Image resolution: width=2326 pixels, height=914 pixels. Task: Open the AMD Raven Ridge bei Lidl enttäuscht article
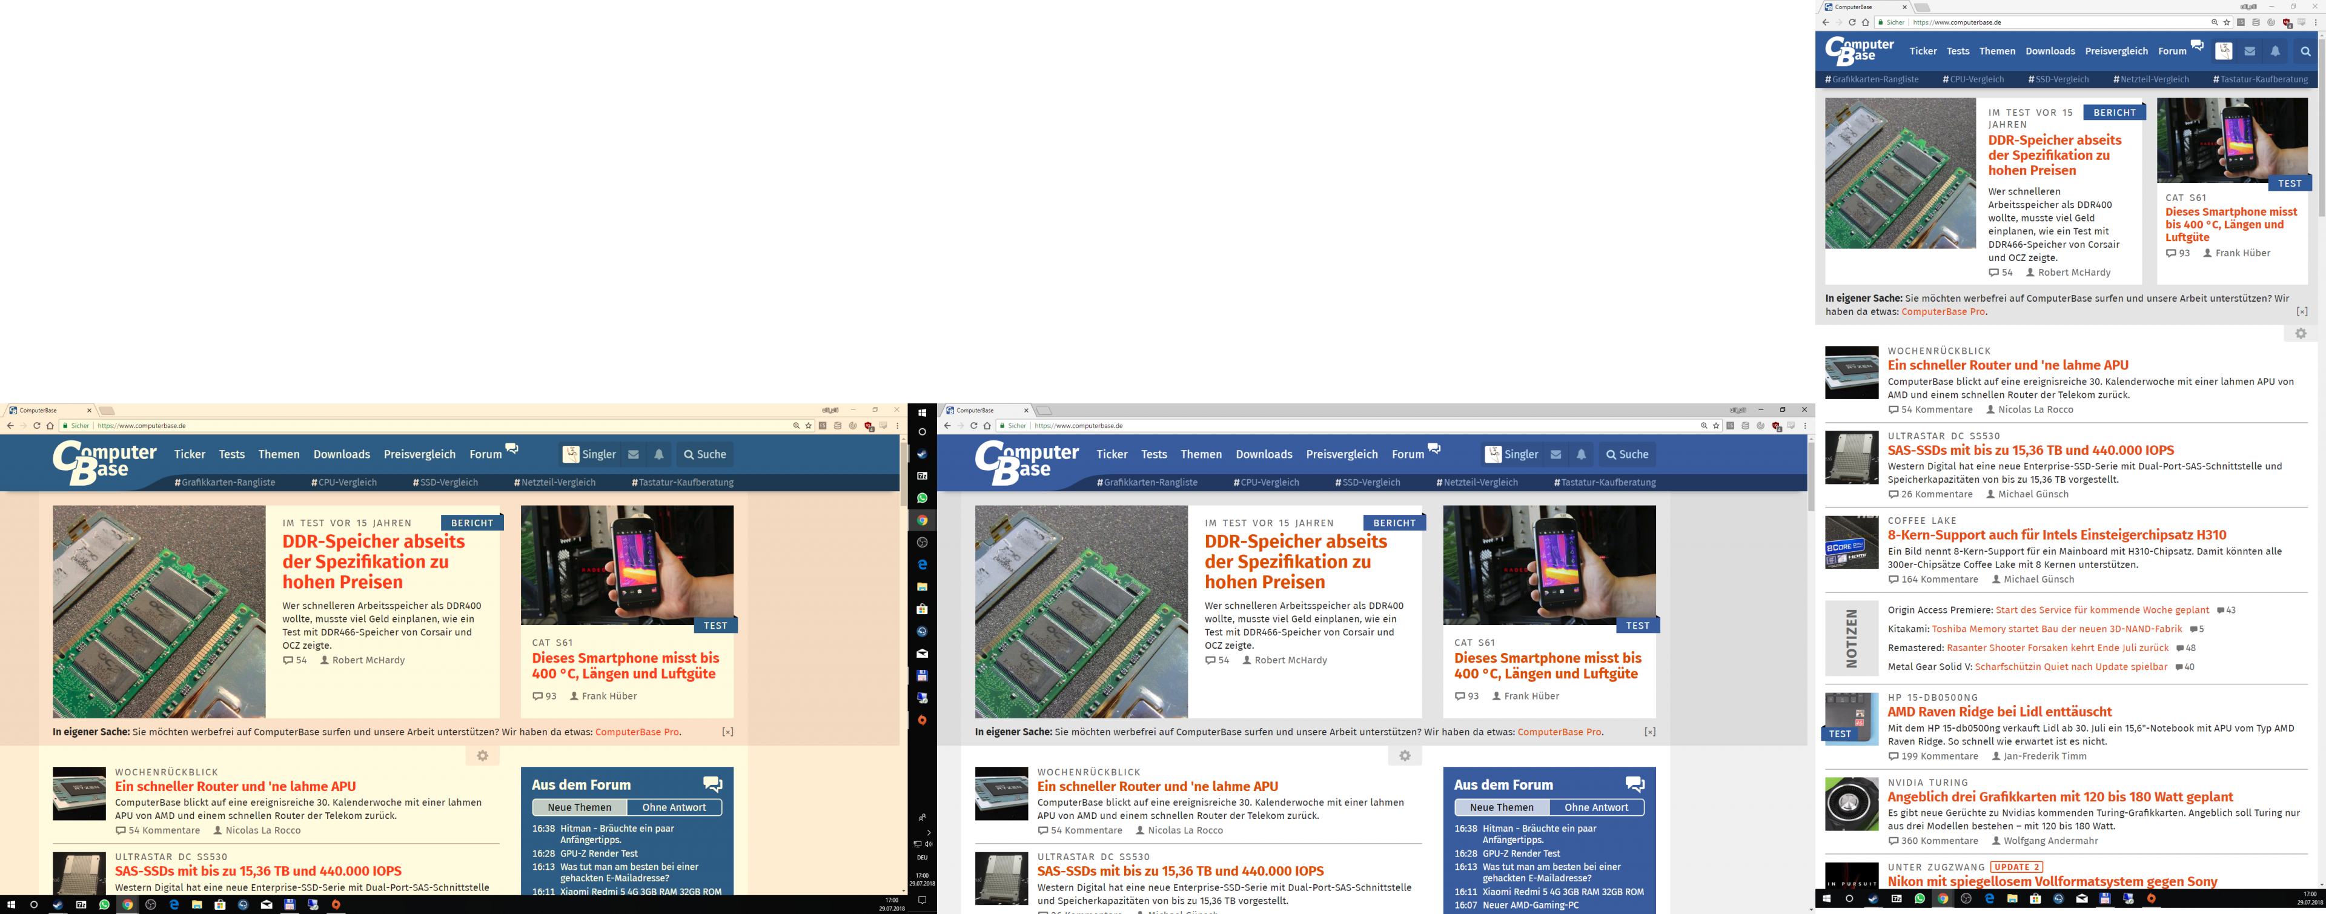click(x=1999, y=712)
